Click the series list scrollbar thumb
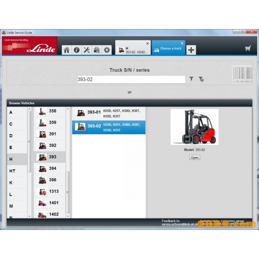259x259 pixels. 68,192
